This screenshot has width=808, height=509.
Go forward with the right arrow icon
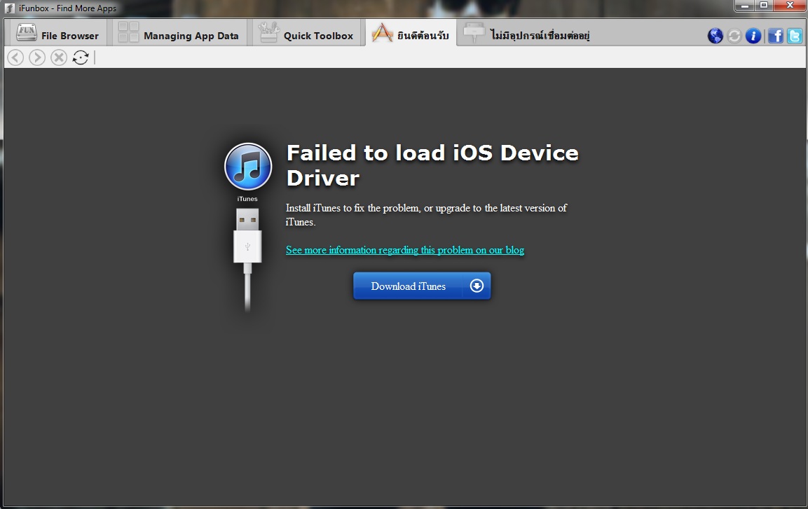[x=37, y=57]
